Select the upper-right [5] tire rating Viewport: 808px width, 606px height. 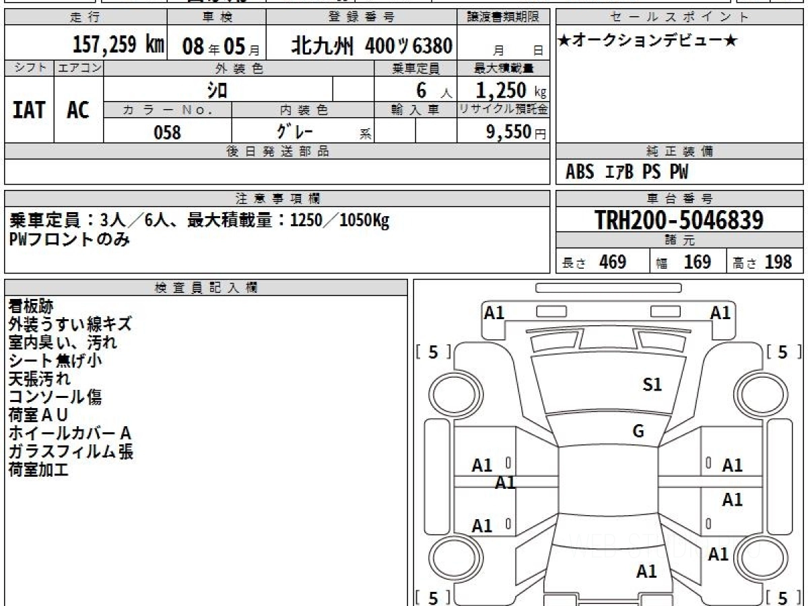tap(783, 351)
